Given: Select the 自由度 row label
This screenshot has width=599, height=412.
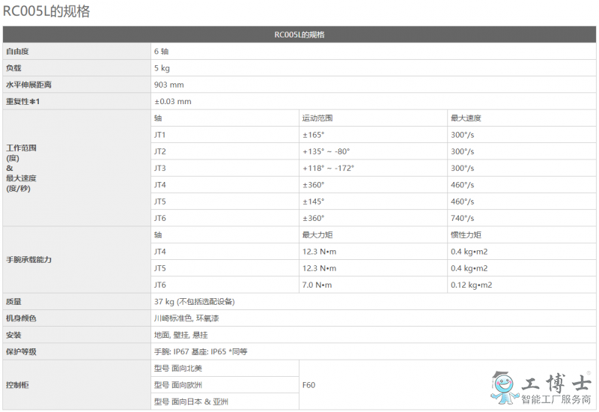Looking at the screenshot, I should pyautogui.click(x=22, y=52).
